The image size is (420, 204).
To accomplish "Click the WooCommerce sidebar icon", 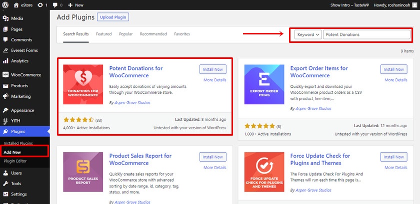I will [x=5, y=75].
